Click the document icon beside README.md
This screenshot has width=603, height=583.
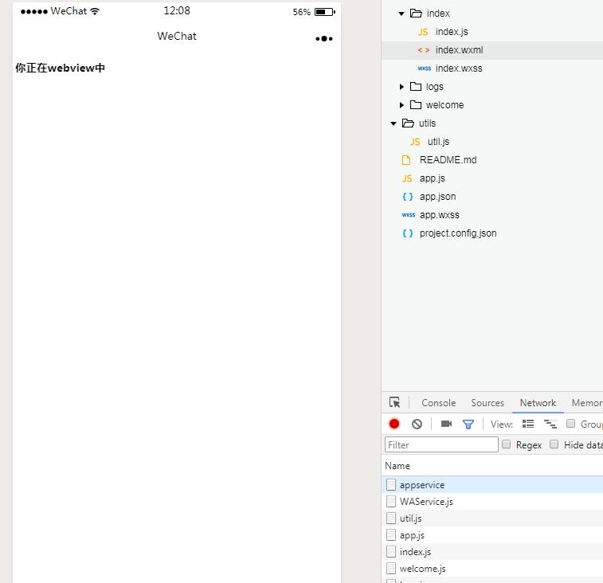coord(406,160)
